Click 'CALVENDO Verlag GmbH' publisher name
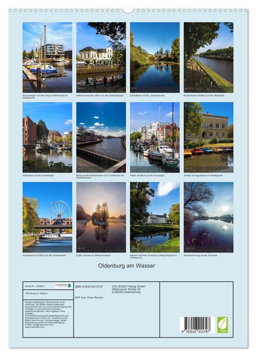 (x=128, y=287)
